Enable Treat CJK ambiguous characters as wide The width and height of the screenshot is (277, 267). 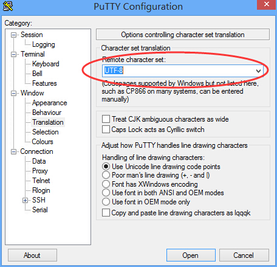[106, 119]
